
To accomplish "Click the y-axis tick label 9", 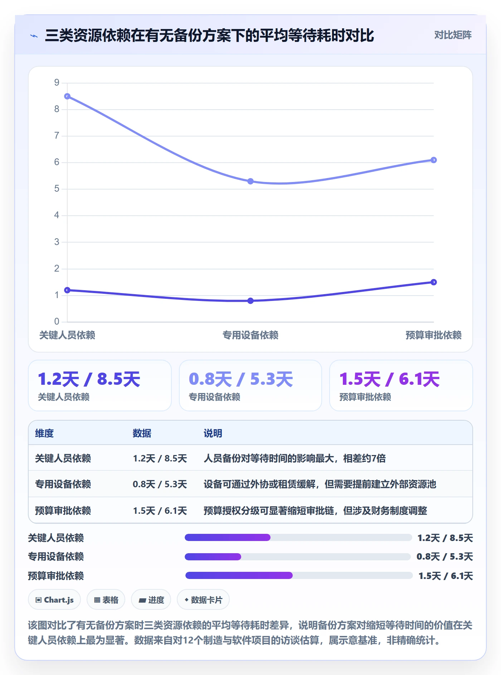I will 57,83.
